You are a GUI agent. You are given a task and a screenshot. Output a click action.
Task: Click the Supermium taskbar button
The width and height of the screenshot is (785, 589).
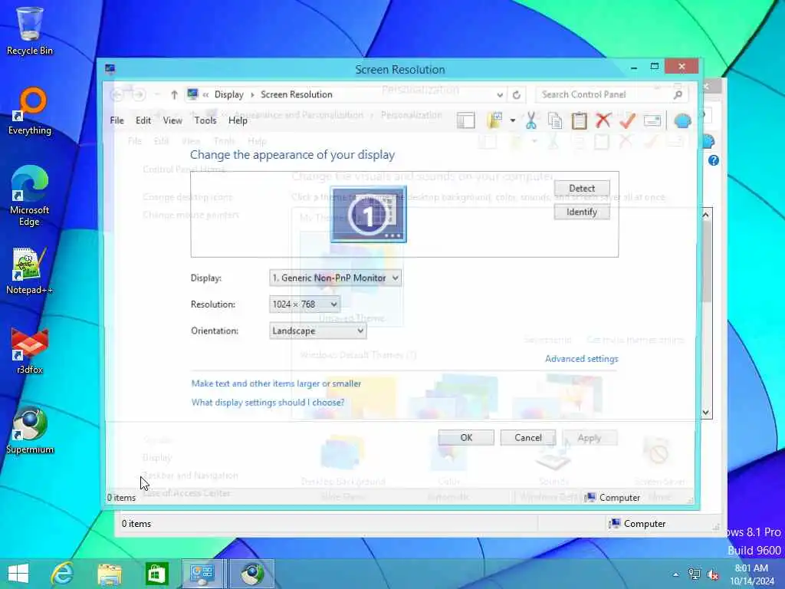[252, 574]
